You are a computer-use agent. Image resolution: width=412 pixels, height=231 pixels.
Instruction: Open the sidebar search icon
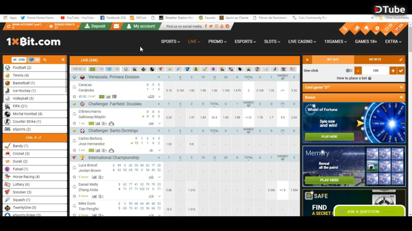44,60
